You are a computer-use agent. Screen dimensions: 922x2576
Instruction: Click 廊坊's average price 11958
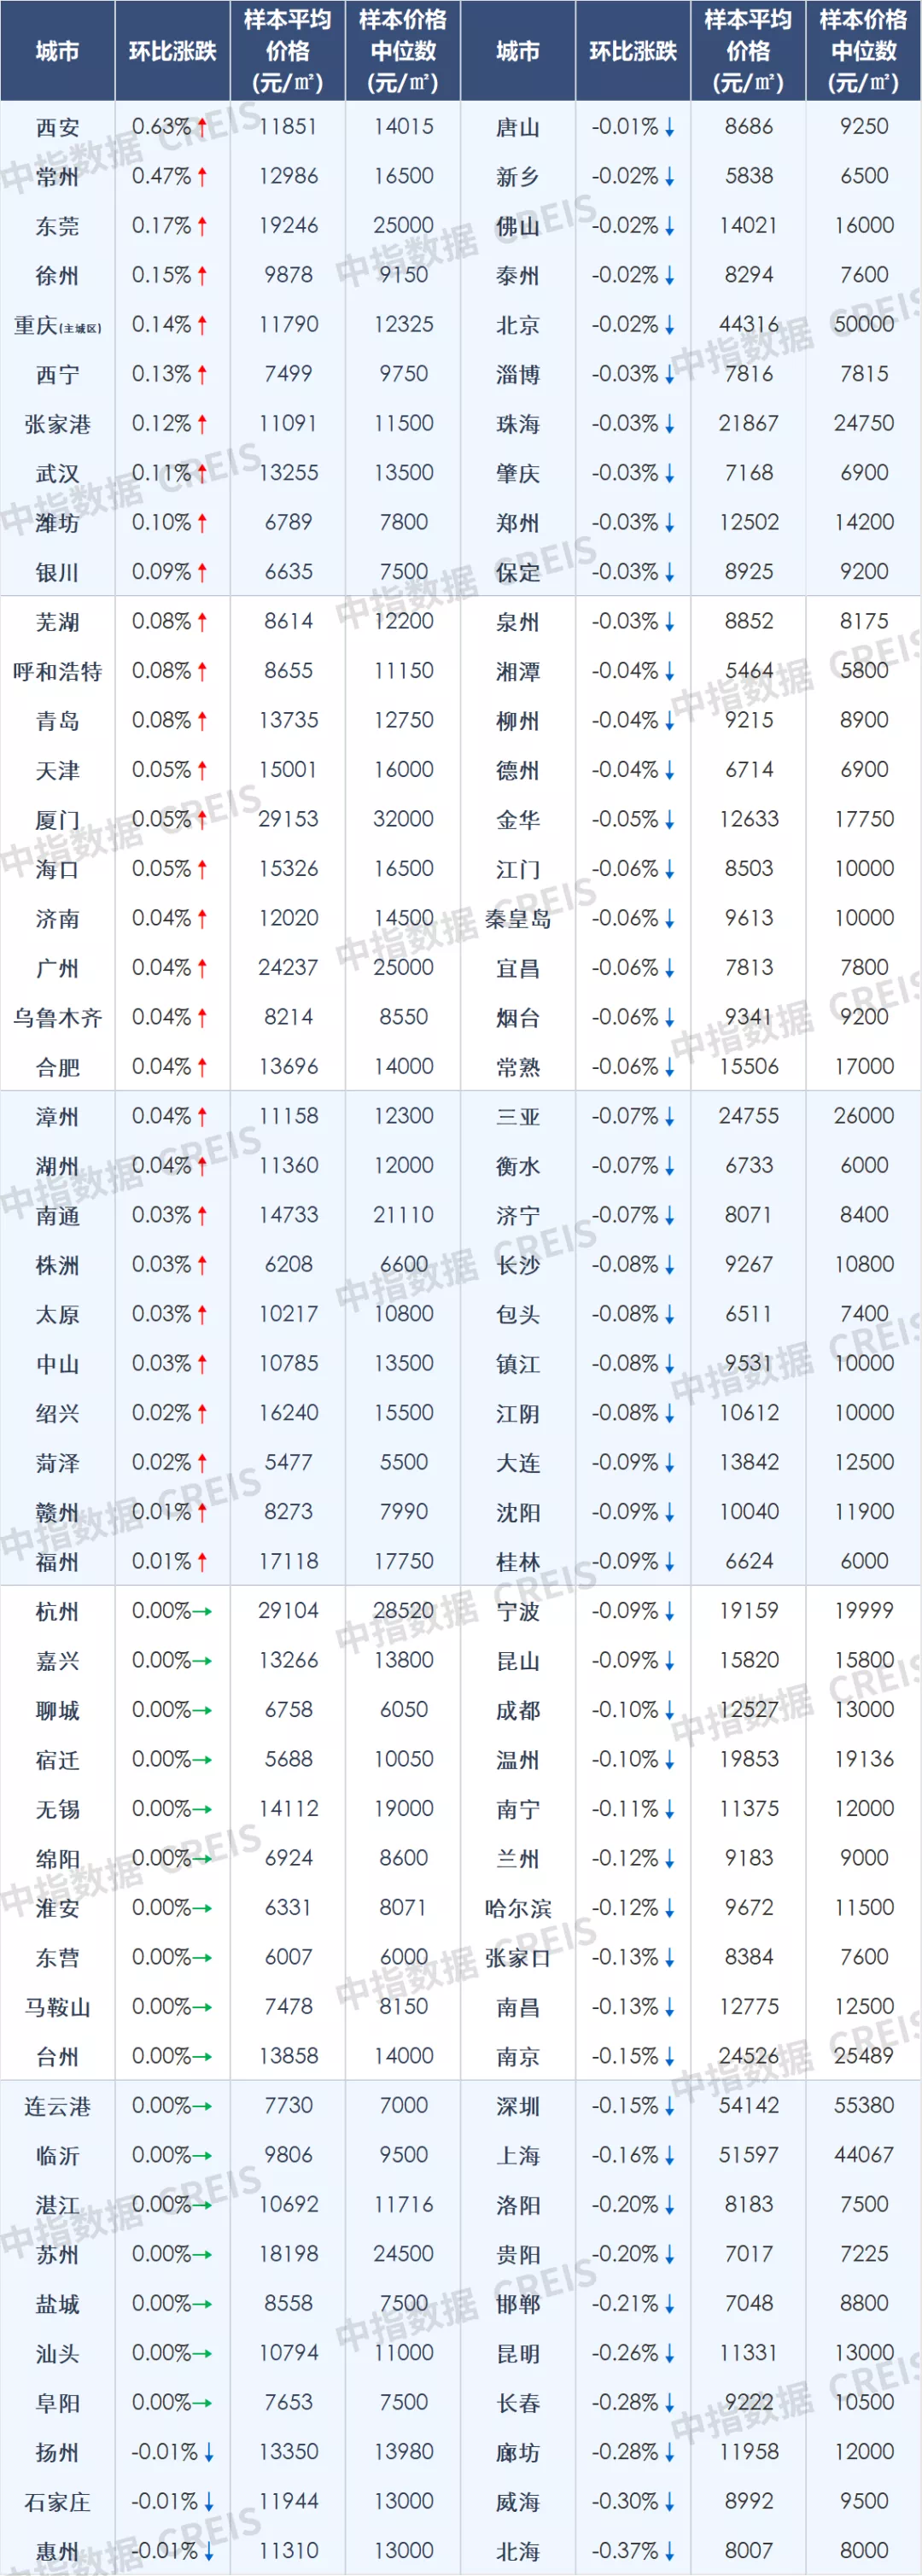pyautogui.click(x=749, y=2452)
